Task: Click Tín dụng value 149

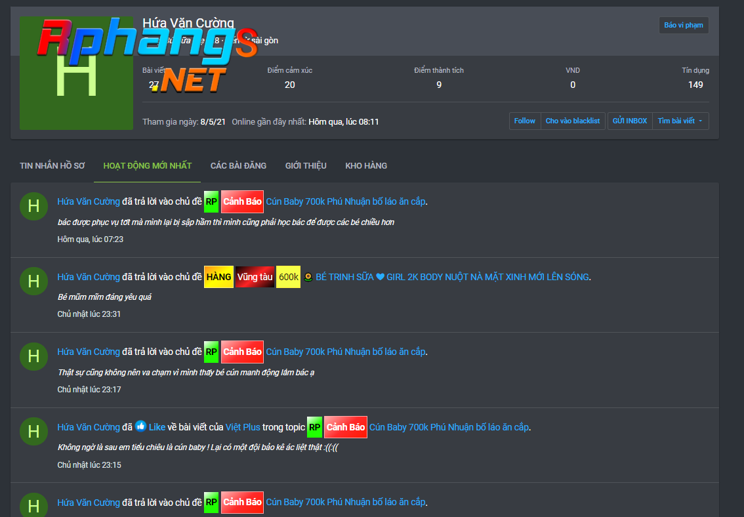Action: [x=695, y=85]
